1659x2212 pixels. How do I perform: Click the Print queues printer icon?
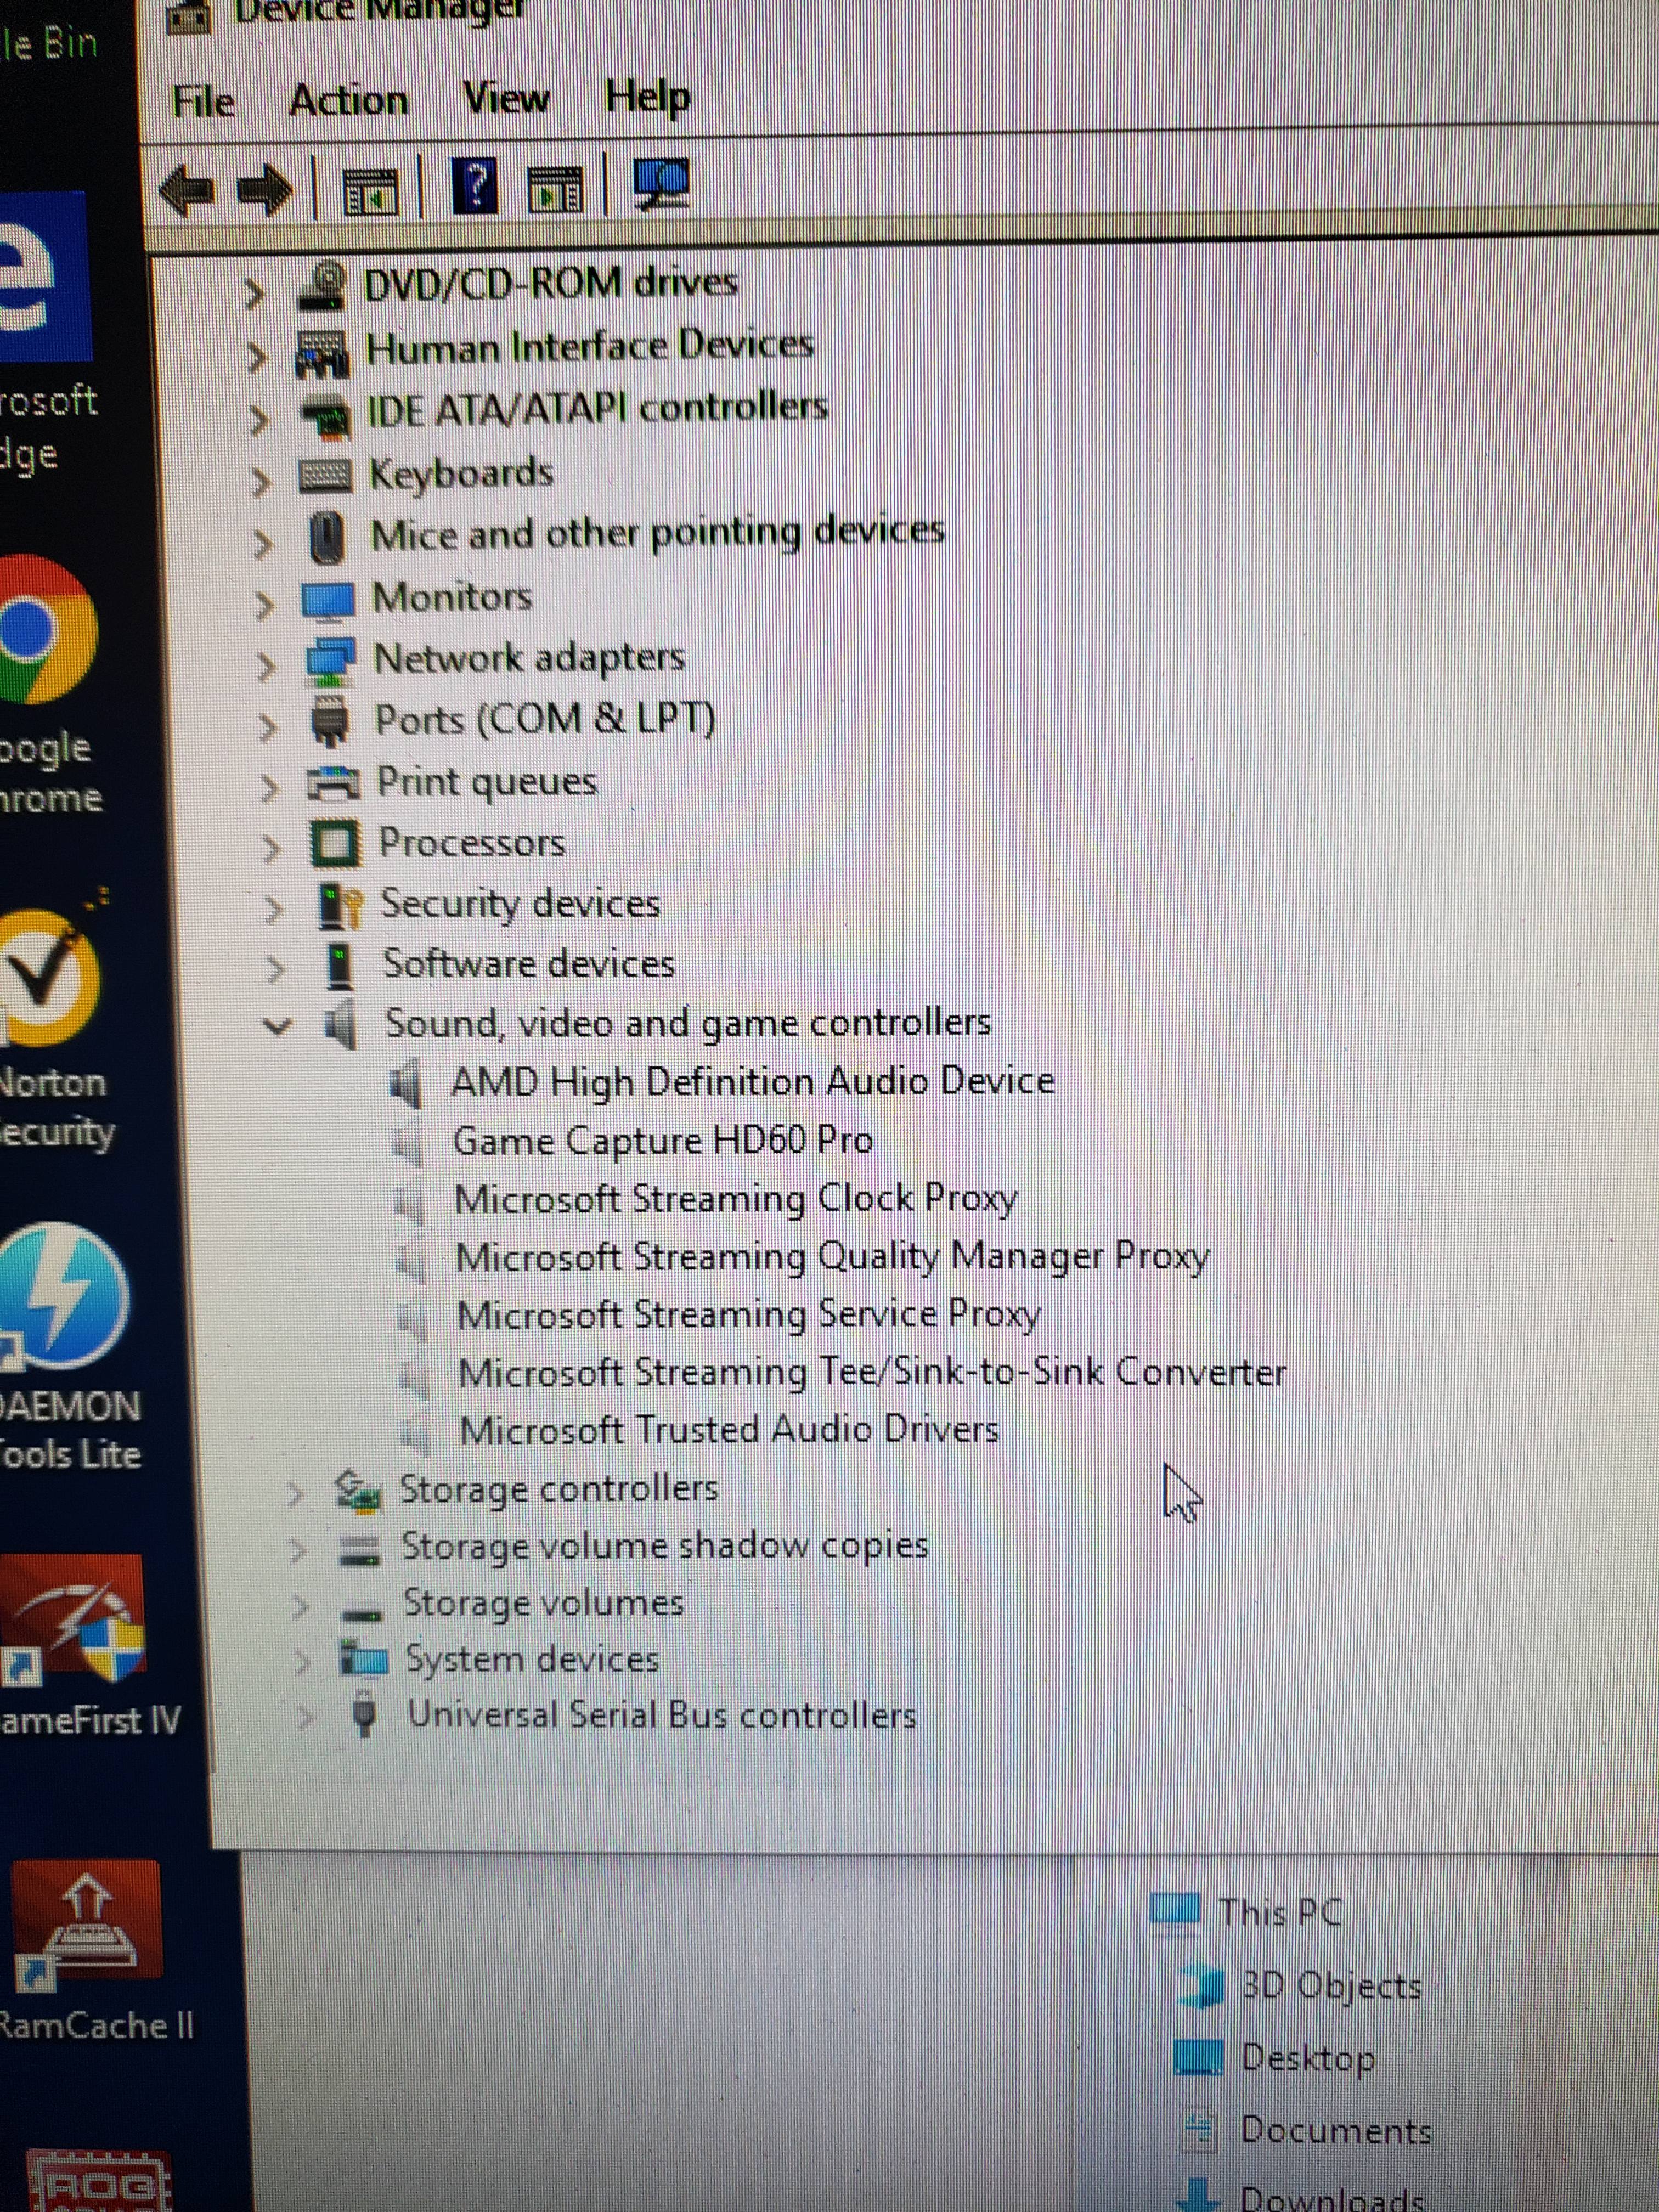[333, 783]
